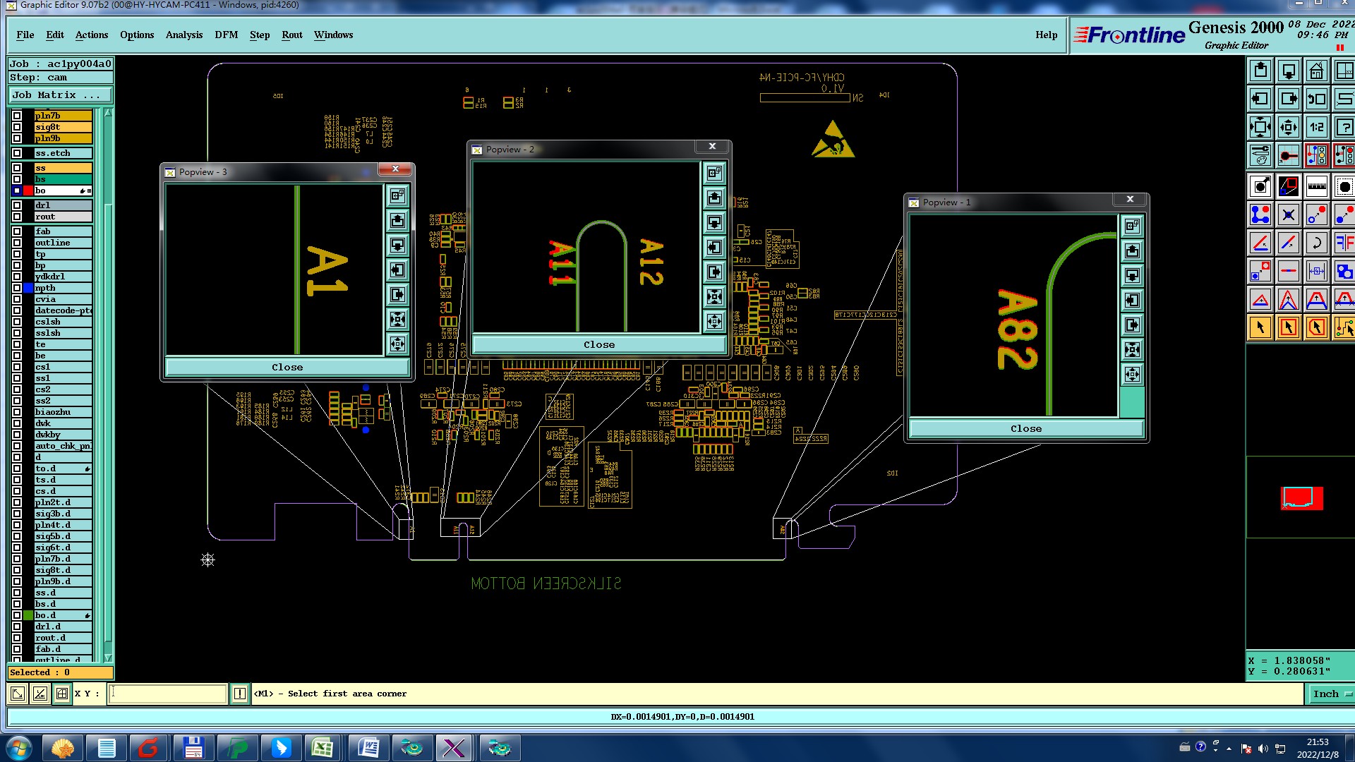The height and width of the screenshot is (762, 1355).
Task: Click the red color swatch on bo layer
Action: click(28, 190)
